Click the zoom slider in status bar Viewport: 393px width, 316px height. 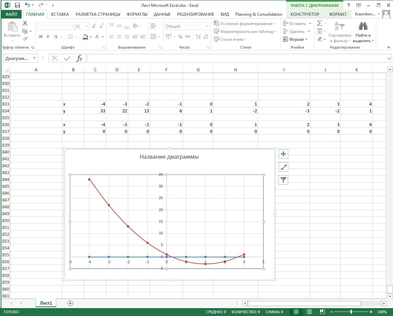(x=351, y=312)
